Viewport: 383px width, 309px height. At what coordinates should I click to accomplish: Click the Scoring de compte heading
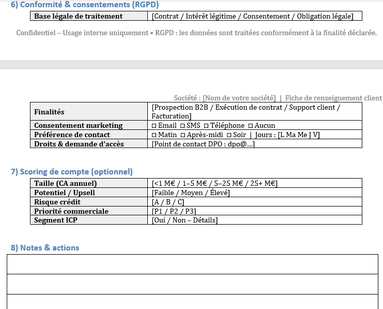72,172
